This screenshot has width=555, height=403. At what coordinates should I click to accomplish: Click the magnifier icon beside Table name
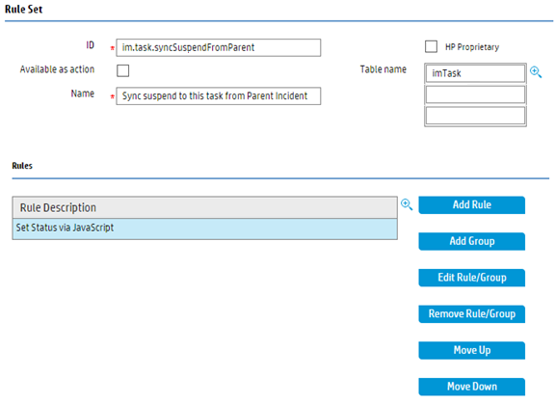coord(536,72)
